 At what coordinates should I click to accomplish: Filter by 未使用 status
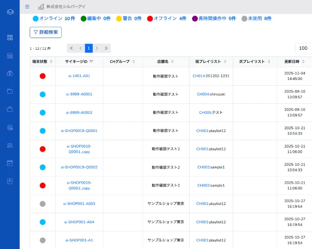click(x=256, y=18)
